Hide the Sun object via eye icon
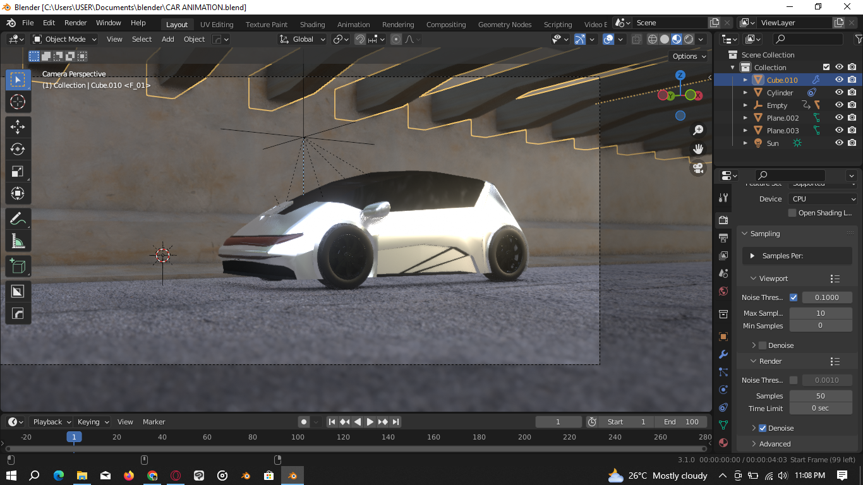 tap(839, 143)
